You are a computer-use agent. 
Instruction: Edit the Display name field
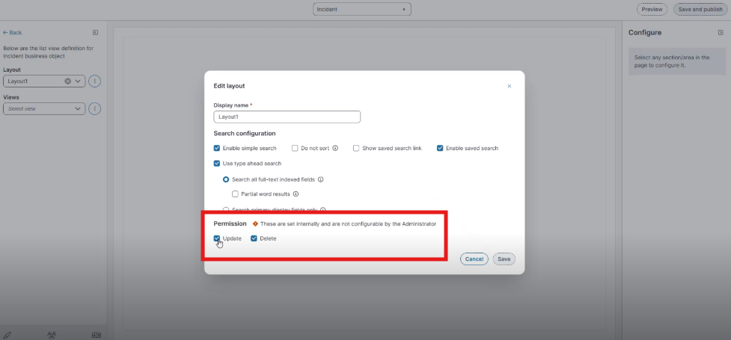pos(287,117)
